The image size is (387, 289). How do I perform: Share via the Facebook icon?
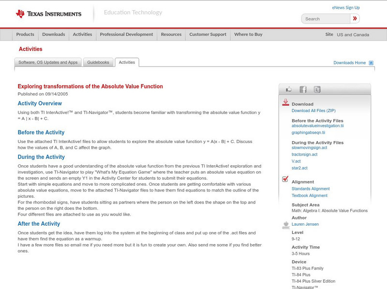pos(303,89)
